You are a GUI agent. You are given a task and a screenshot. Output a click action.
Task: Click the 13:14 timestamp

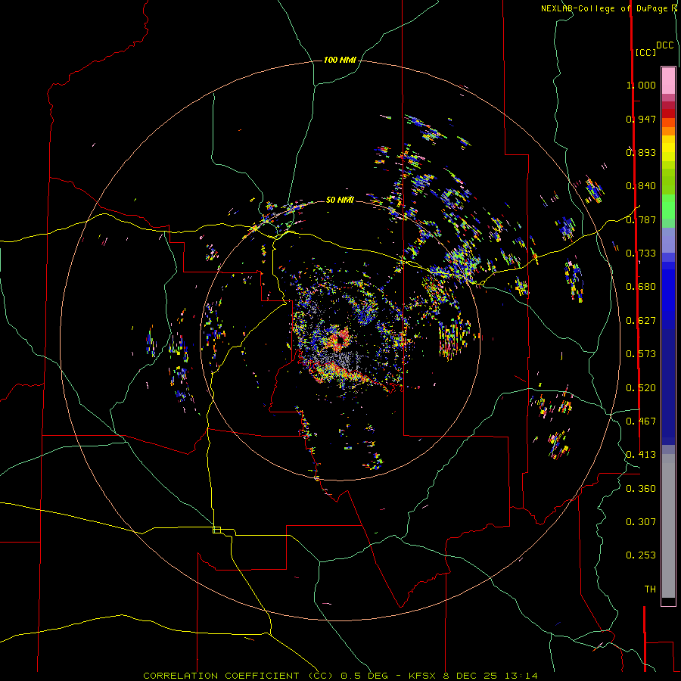tap(521, 676)
